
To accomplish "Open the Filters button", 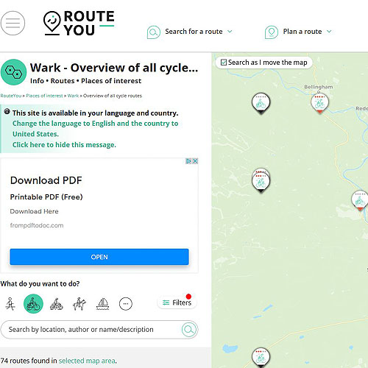I will click(x=177, y=302).
